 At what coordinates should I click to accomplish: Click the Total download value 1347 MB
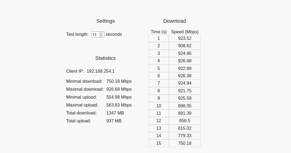[x=115, y=113]
